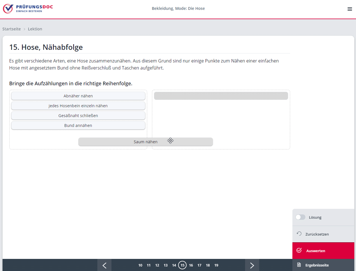Select the 'Bund annähen' item

click(78, 126)
